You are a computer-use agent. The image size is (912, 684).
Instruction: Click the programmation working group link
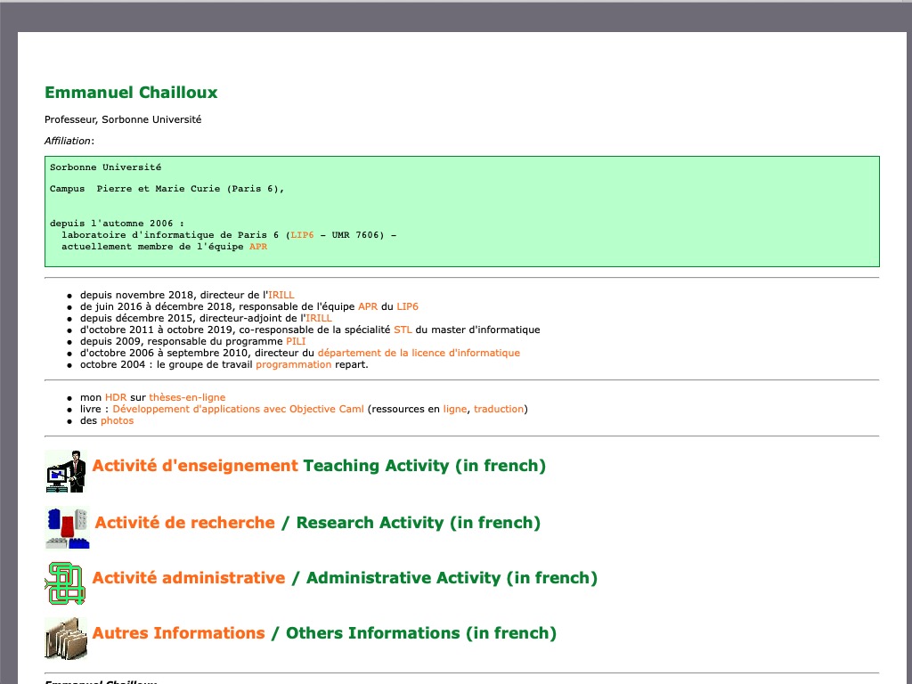click(x=293, y=364)
